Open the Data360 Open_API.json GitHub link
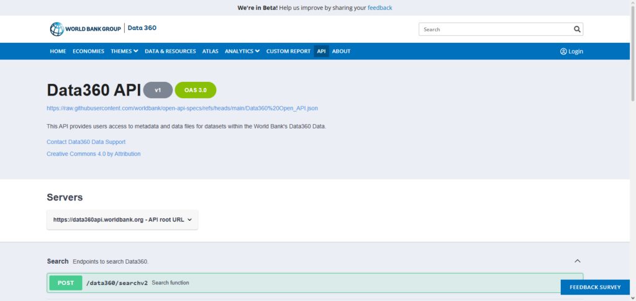The width and height of the screenshot is (636, 301). [182, 109]
